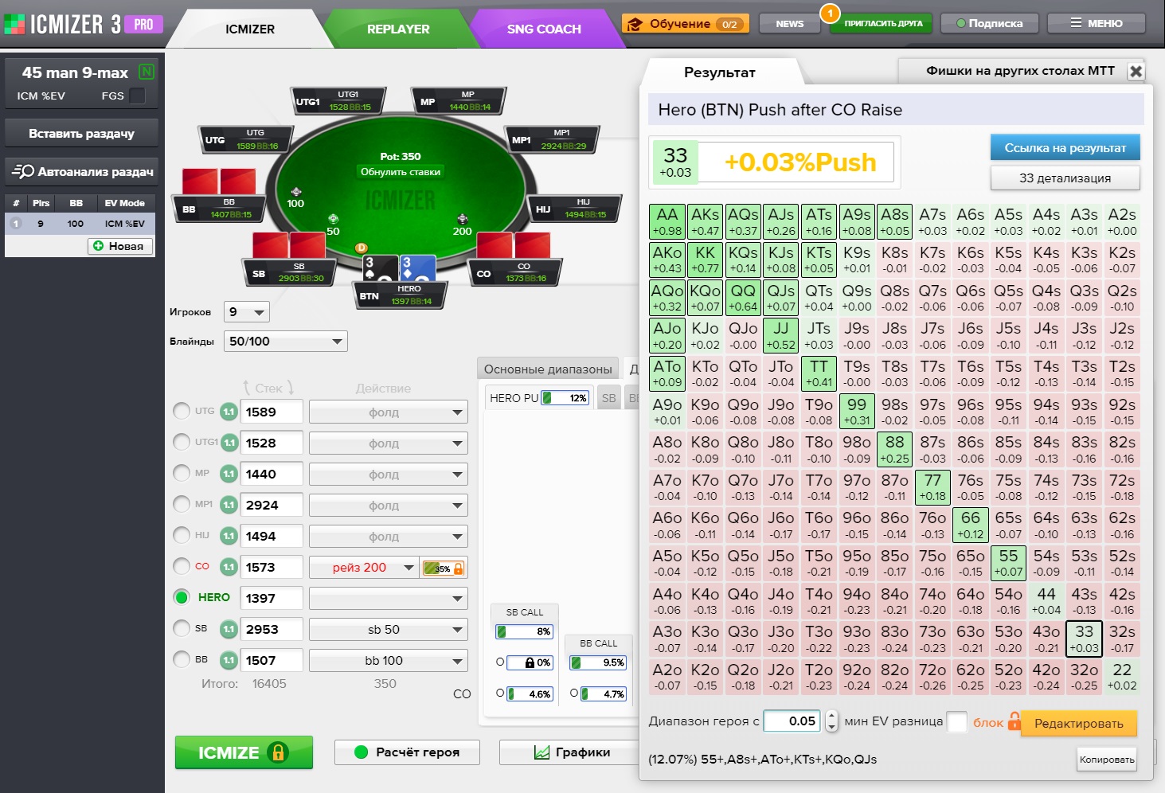Image resolution: width=1165 pixels, height=793 pixels.
Task: Click hero's 3 of spades card
Action: pyautogui.click(x=380, y=268)
